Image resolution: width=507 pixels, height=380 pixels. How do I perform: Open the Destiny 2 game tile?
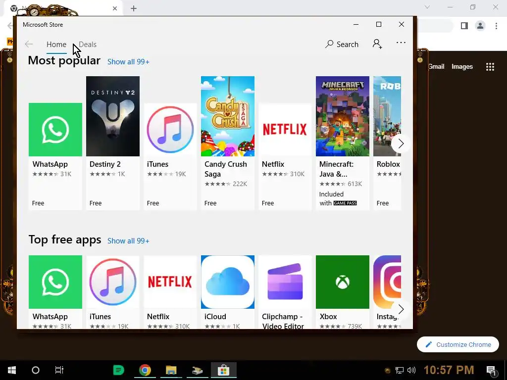pos(113,143)
